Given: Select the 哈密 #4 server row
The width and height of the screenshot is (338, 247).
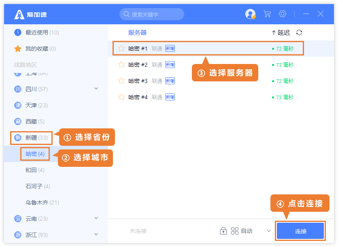Looking at the screenshot, I should click(221, 97).
